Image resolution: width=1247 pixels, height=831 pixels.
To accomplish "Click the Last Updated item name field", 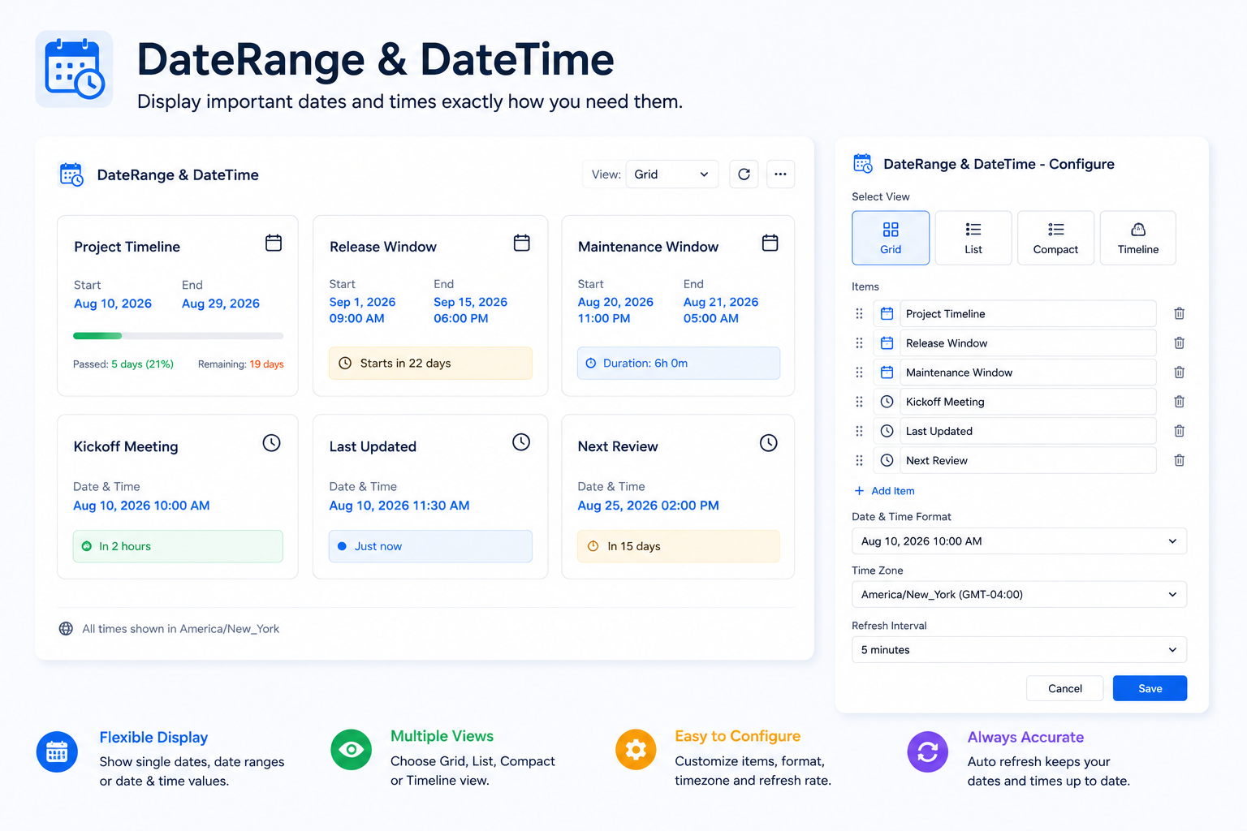I will (1028, 430).
